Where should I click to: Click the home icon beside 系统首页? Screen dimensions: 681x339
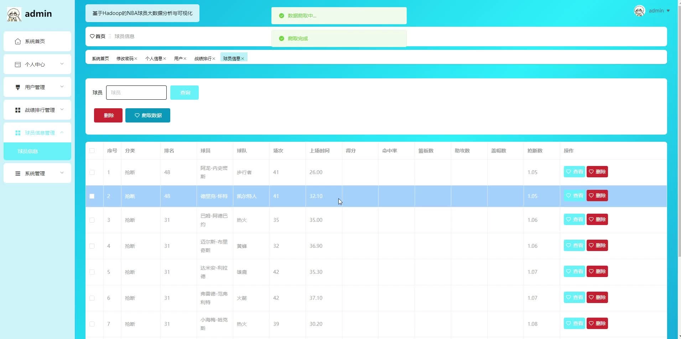(18, 41)
